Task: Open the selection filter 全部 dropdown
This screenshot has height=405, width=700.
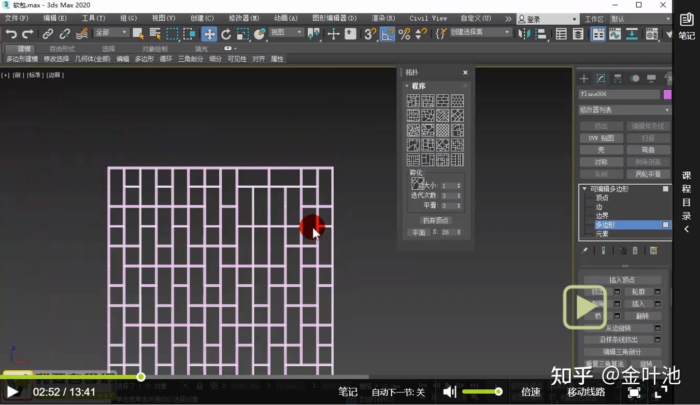Action: tap(111, 32)
